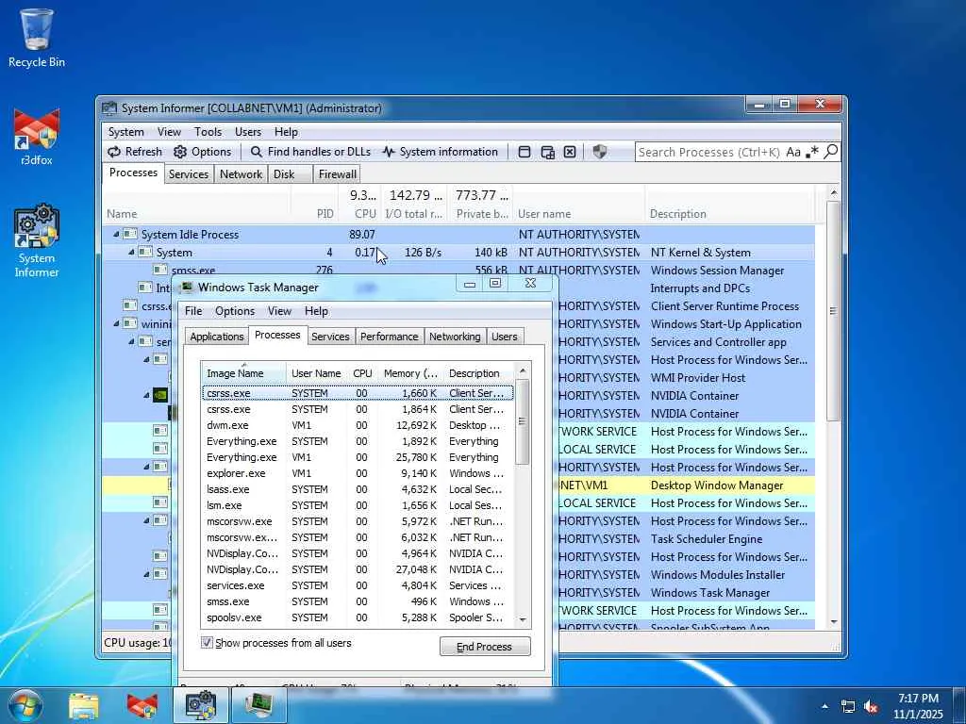This screenshot has width=966, height=724.
Task: Sort Task Manager by Image Name column
Action: click(244, 373)
